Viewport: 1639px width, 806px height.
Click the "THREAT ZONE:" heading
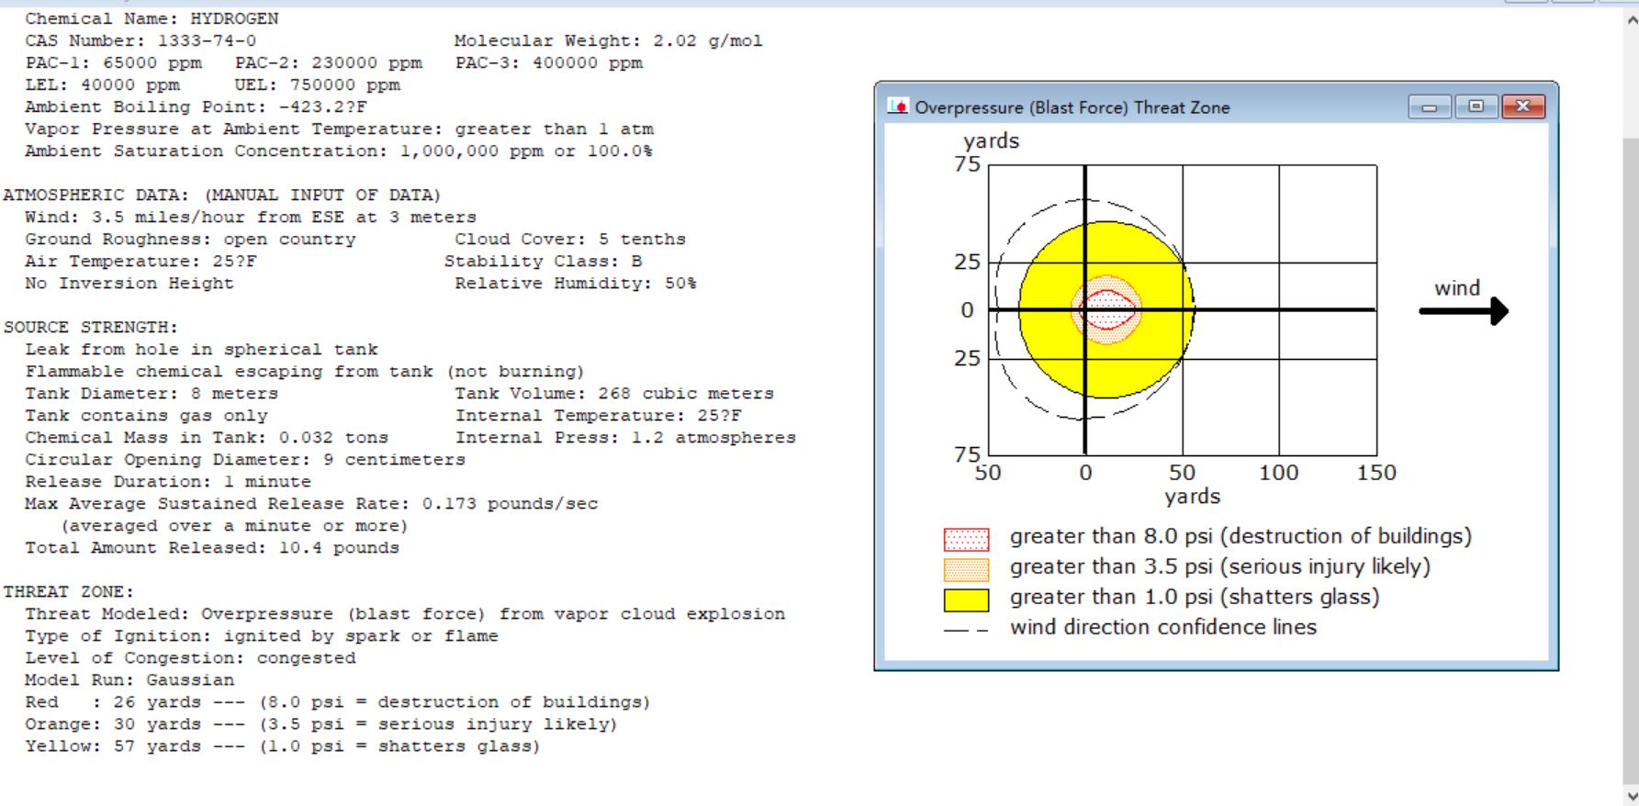click(x=69, y=591)
